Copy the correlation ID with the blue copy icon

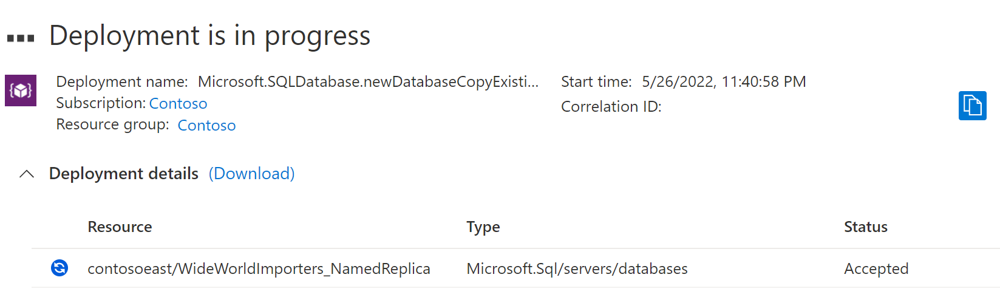click(x=972, y=106)
